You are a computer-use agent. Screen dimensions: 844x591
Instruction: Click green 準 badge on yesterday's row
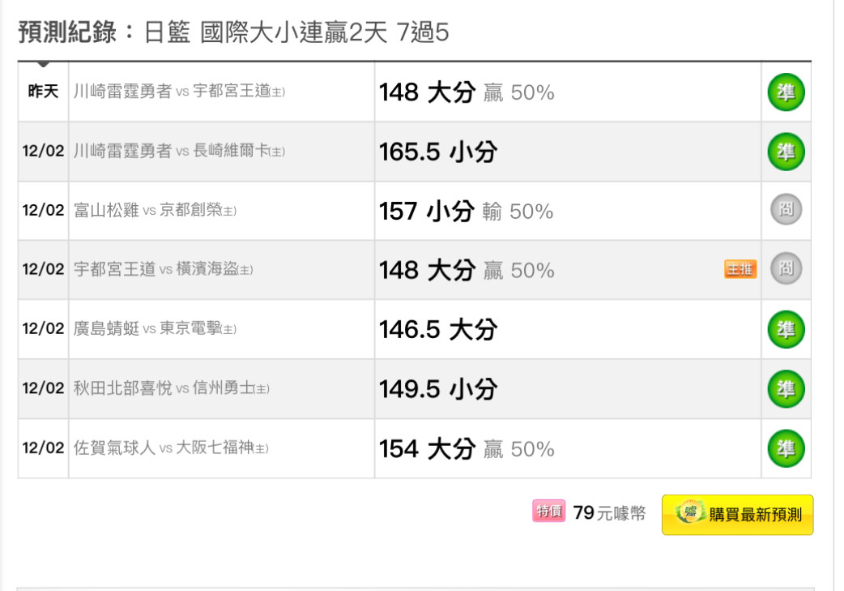786,92
